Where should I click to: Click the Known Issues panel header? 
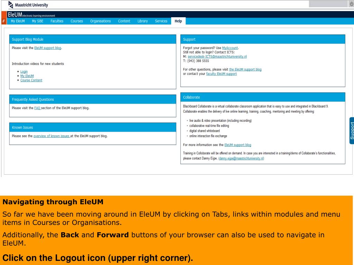pos(93,127)
